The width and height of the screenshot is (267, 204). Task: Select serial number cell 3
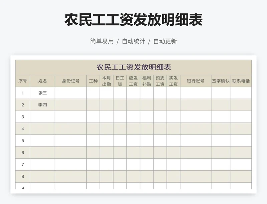point(23,117)
